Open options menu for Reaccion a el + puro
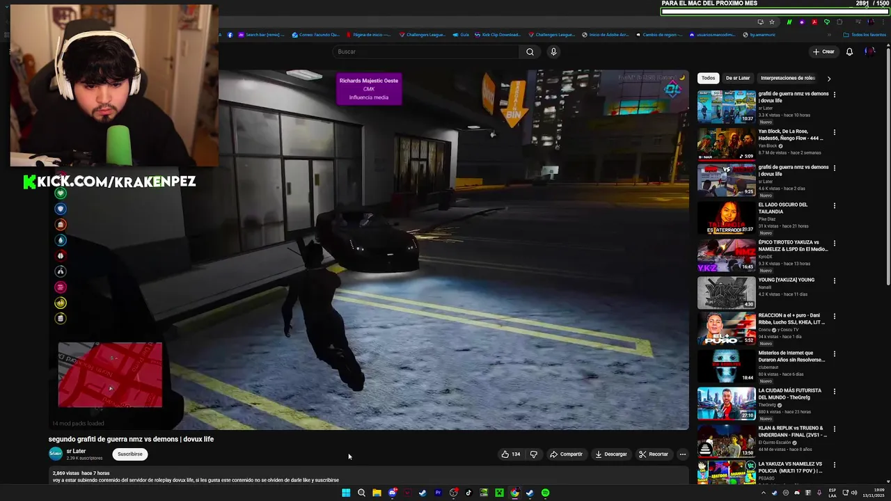891x501 pixels. 834,317
